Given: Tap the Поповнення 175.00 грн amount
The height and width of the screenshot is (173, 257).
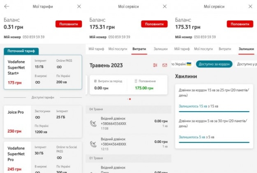Looking at the screenshot, I should pyautogui.click(x=144, y=88).
